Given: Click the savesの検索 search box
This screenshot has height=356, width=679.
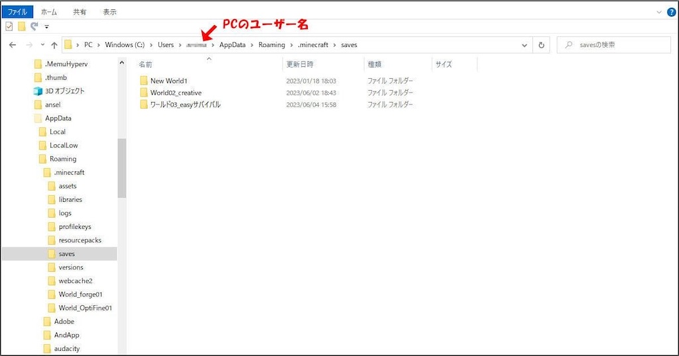Looking at the screenshot, I should 613,44.
